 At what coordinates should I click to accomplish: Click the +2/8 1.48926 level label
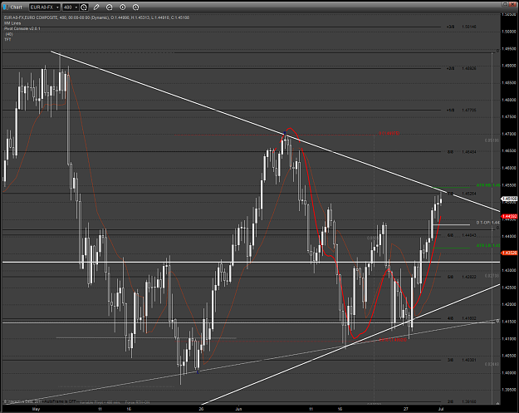coord(461,69)
